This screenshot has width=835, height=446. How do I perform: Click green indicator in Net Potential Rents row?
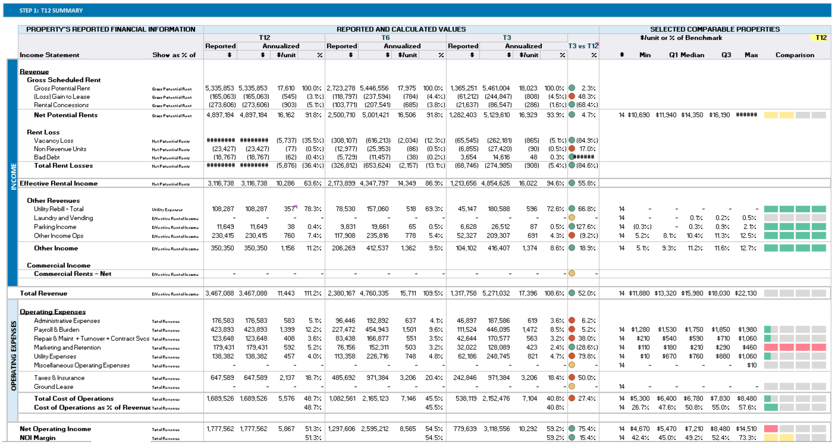[572, 115]
